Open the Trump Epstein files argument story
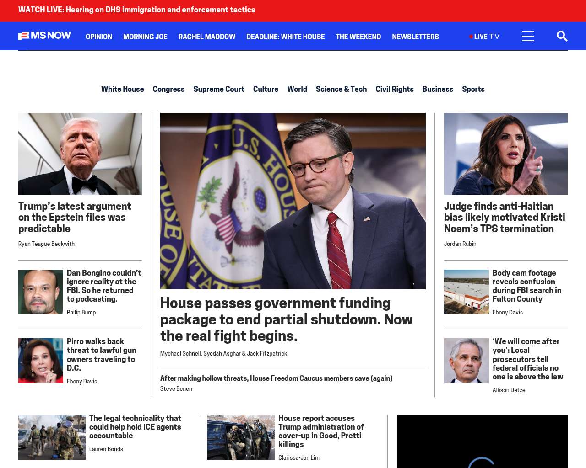 click(75, 217)
